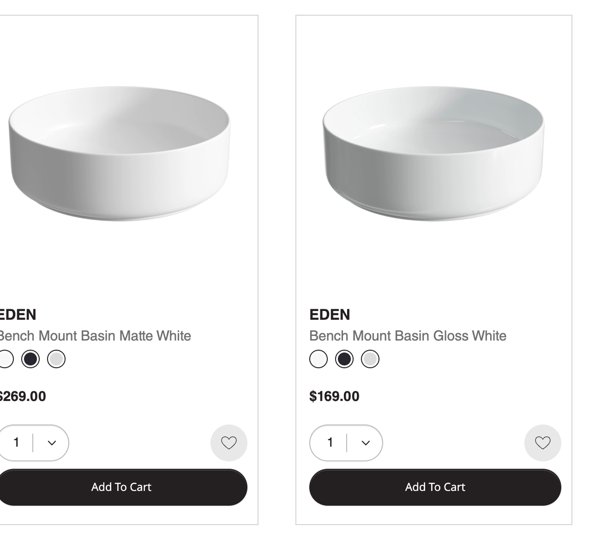Select white swatch for Gloss White basin
This screenshot has height=538, width=589.
click(x=319, y=359)
